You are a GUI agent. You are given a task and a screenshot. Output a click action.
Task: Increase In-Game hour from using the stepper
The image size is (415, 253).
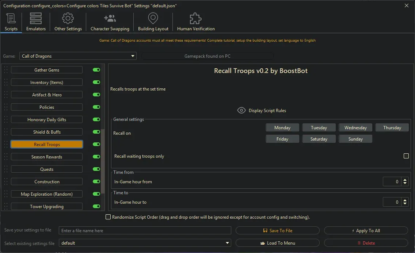point(405,180)
